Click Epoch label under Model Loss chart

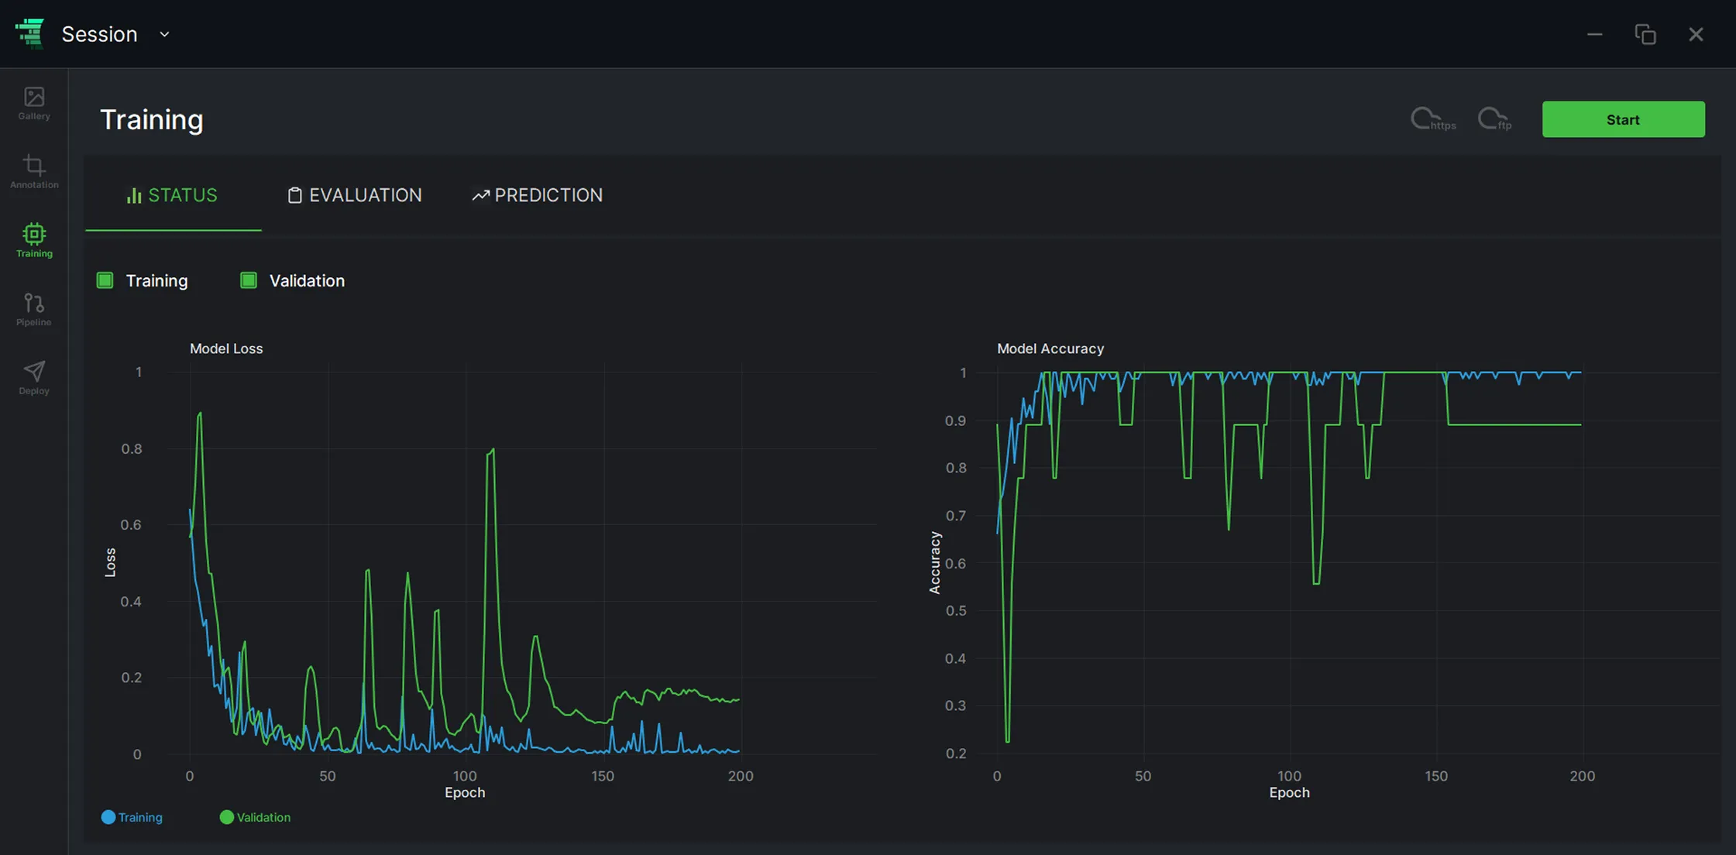465,792
